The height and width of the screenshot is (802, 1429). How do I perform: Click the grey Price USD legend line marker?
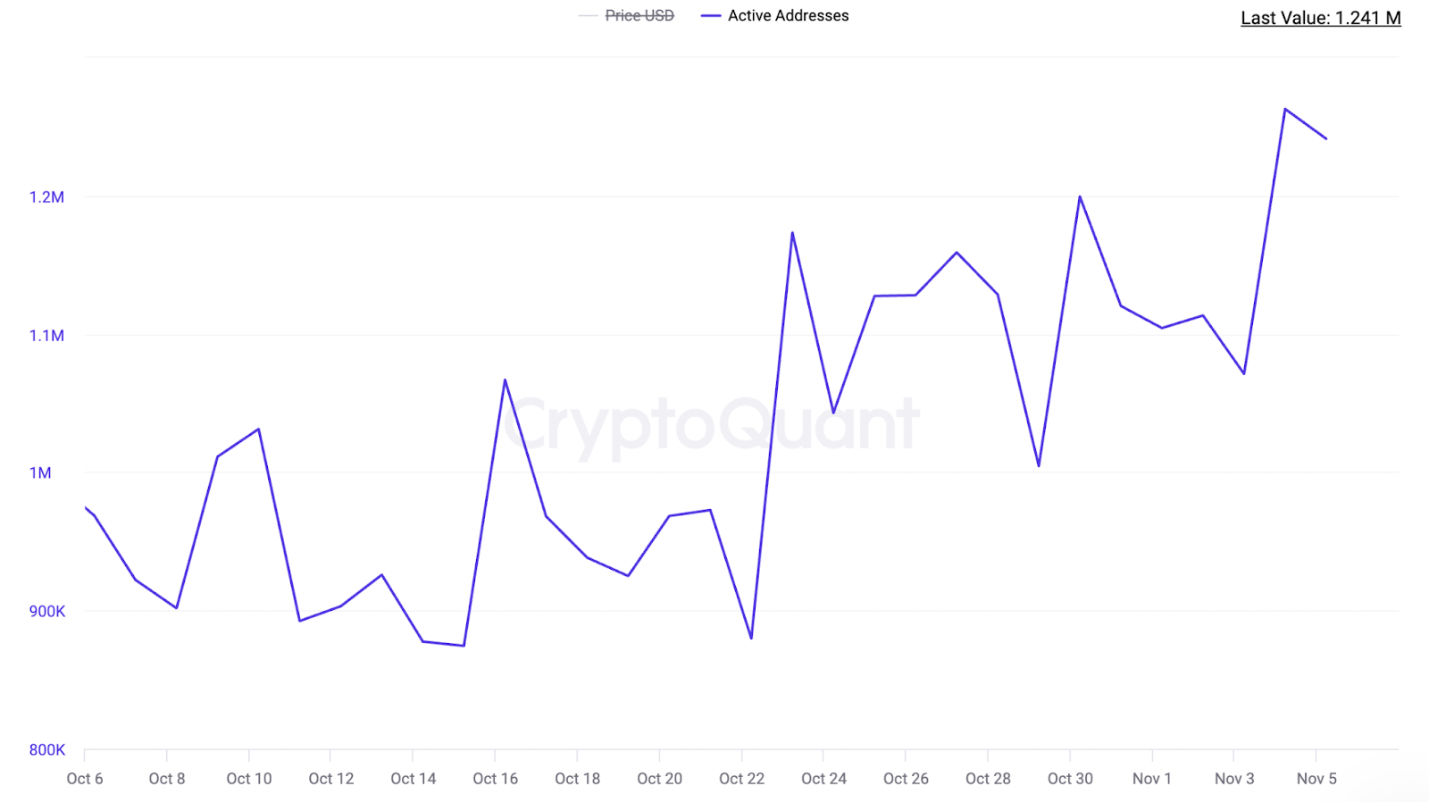coord(588,16)
